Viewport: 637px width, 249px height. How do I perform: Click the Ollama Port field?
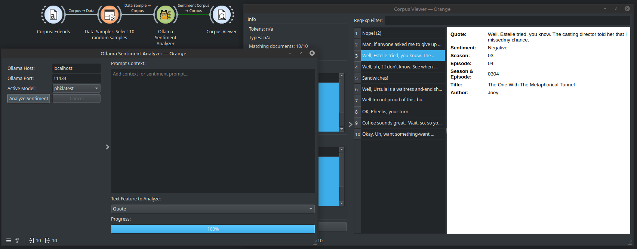click(77, 79)
